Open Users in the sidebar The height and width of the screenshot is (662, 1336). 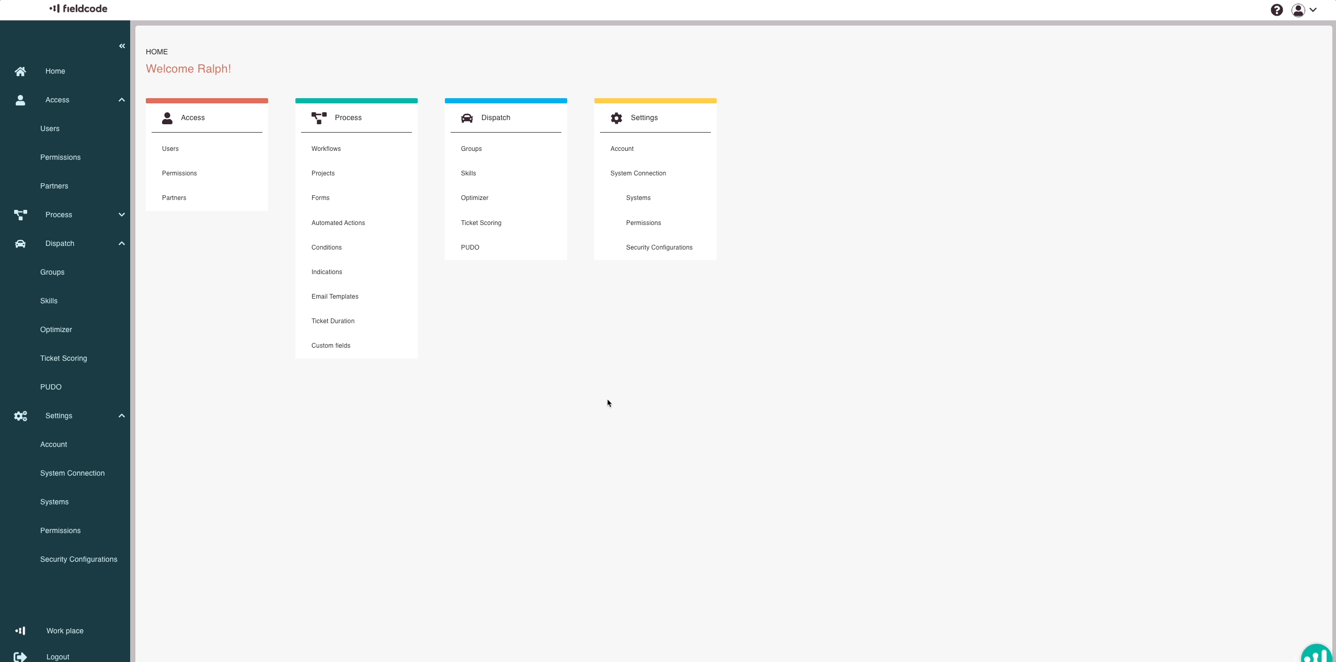coord(50,128)
